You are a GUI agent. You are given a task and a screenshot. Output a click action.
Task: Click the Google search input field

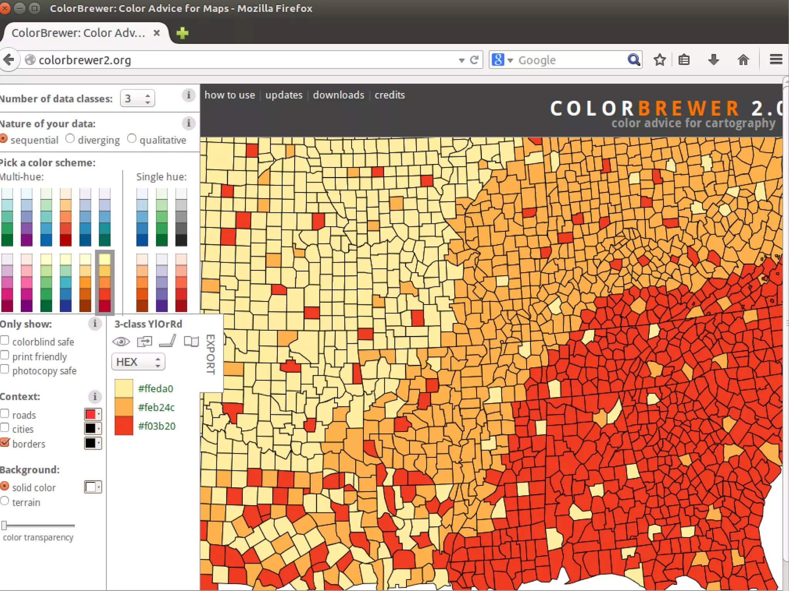click(x=570, y=60)
